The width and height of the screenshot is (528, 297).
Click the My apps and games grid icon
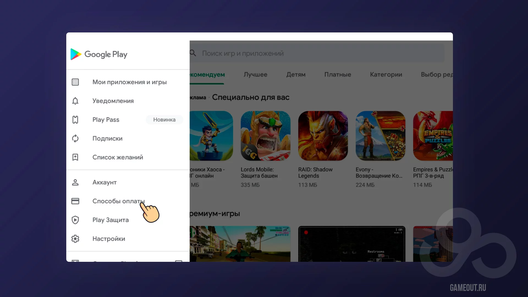(75, 82)
